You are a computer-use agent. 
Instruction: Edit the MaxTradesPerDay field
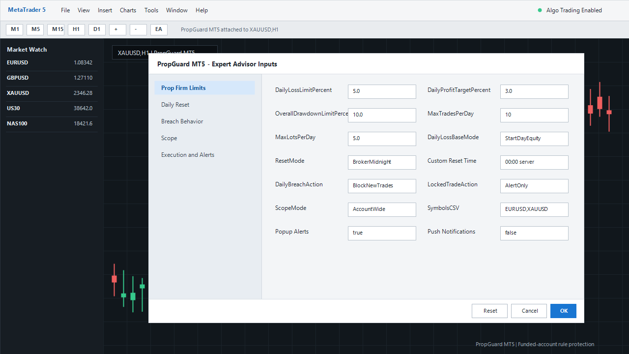pyautogui.click(x=534, y=115)
